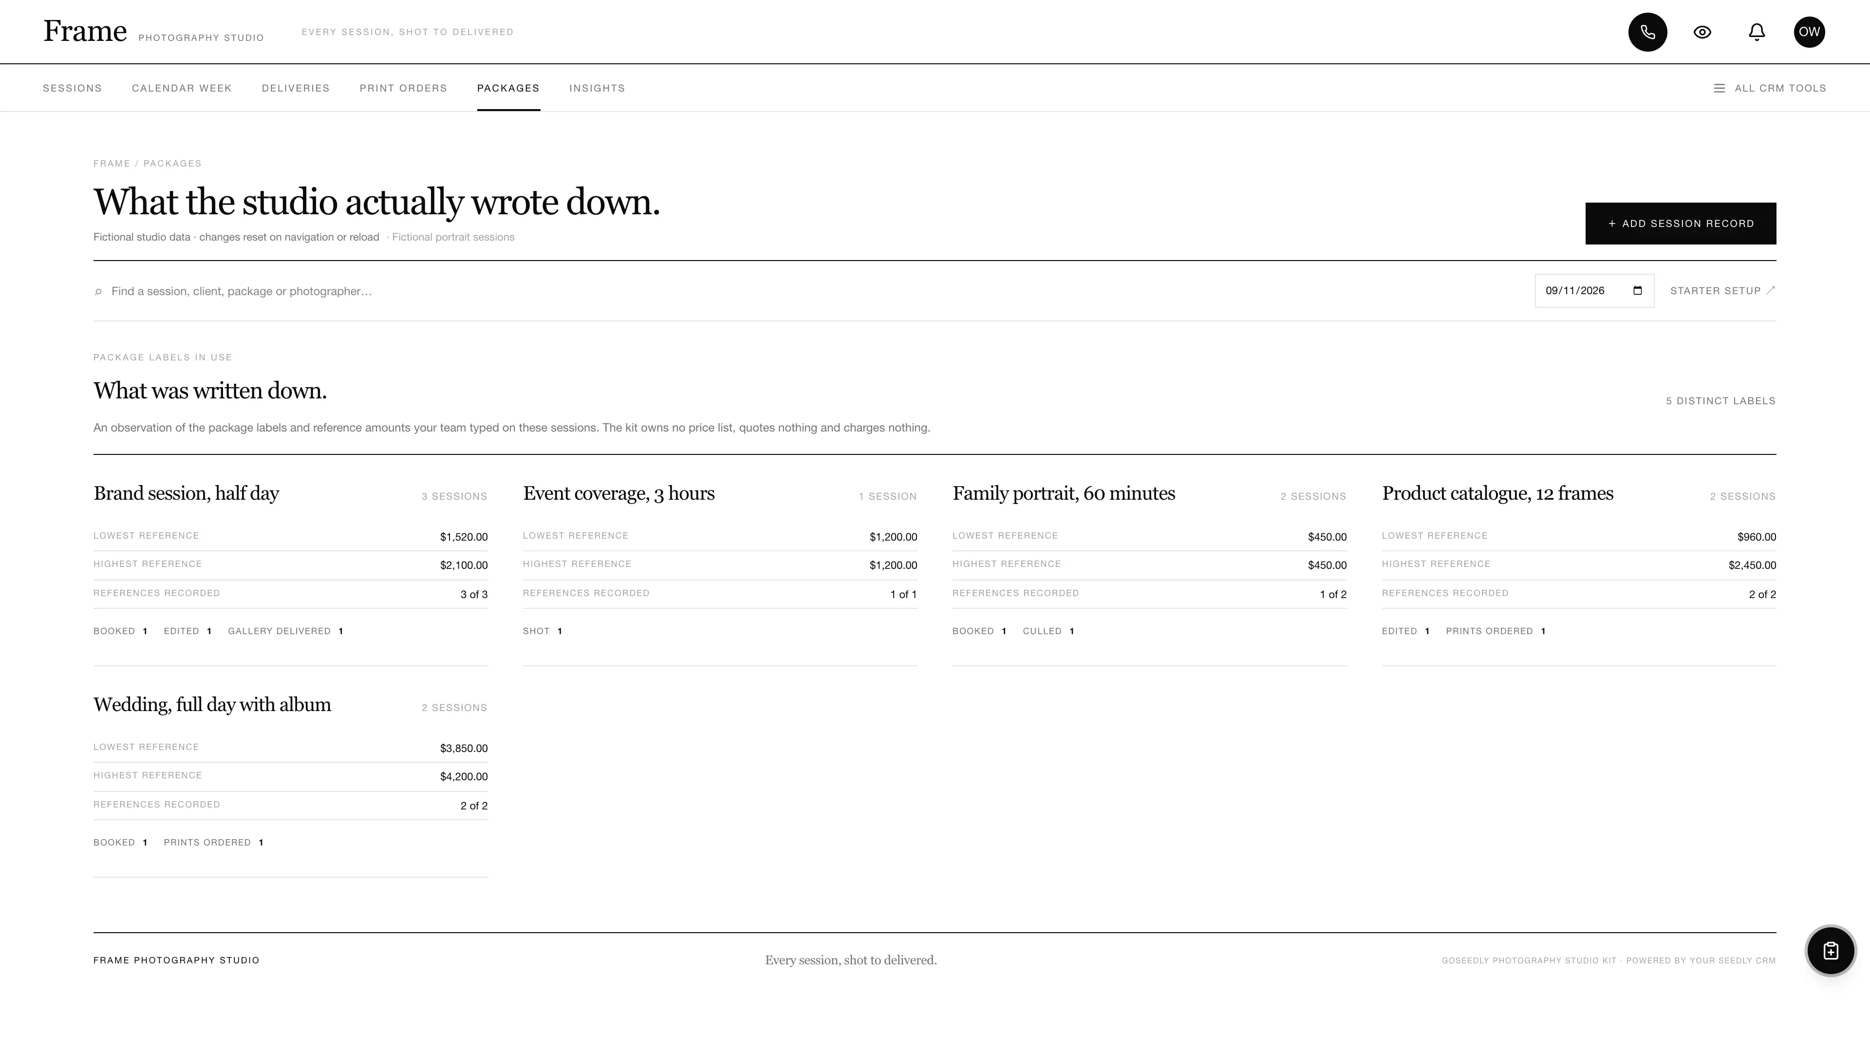Click Gallery Delivered status in Brand session
The image size is (1870, 1052).
click(x=285, y=631)
